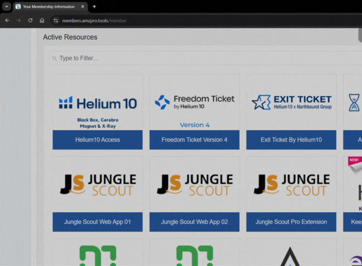Click the Type to Filter search field
This screenshot has width=362, height=266.
point(206,58)
